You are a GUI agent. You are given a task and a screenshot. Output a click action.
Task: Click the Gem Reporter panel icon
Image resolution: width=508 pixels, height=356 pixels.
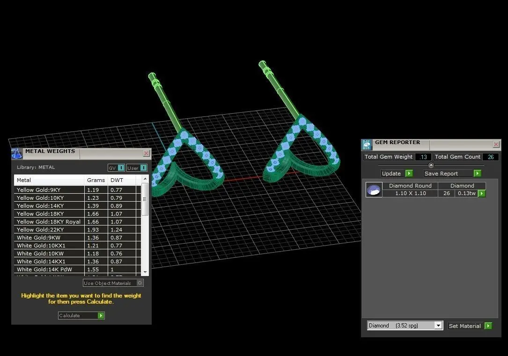(x=367, y=145)
